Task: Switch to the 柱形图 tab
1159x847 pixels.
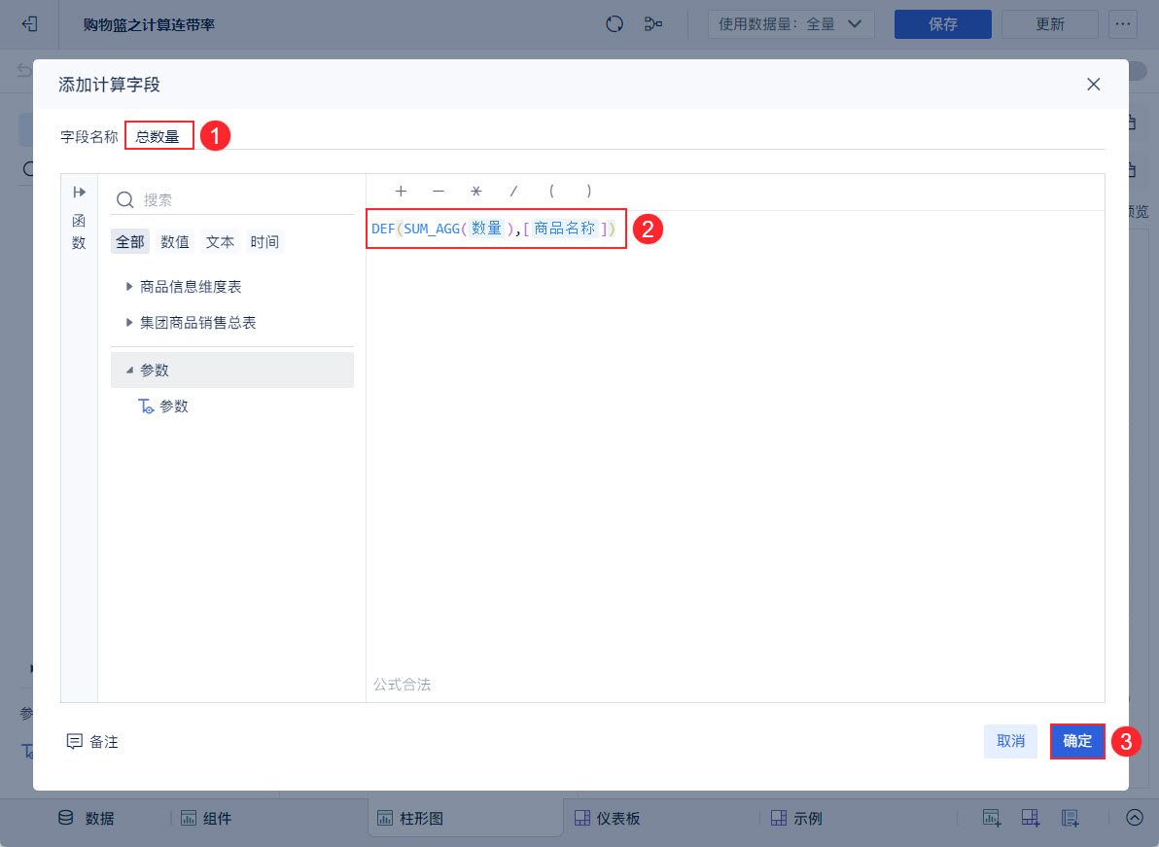Action: pyautogui.click(x=465, y=818)
